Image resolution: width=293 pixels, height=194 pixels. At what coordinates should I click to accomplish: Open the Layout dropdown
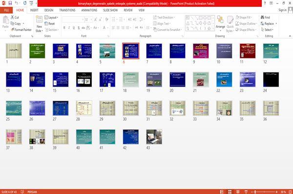coord(51,18)
